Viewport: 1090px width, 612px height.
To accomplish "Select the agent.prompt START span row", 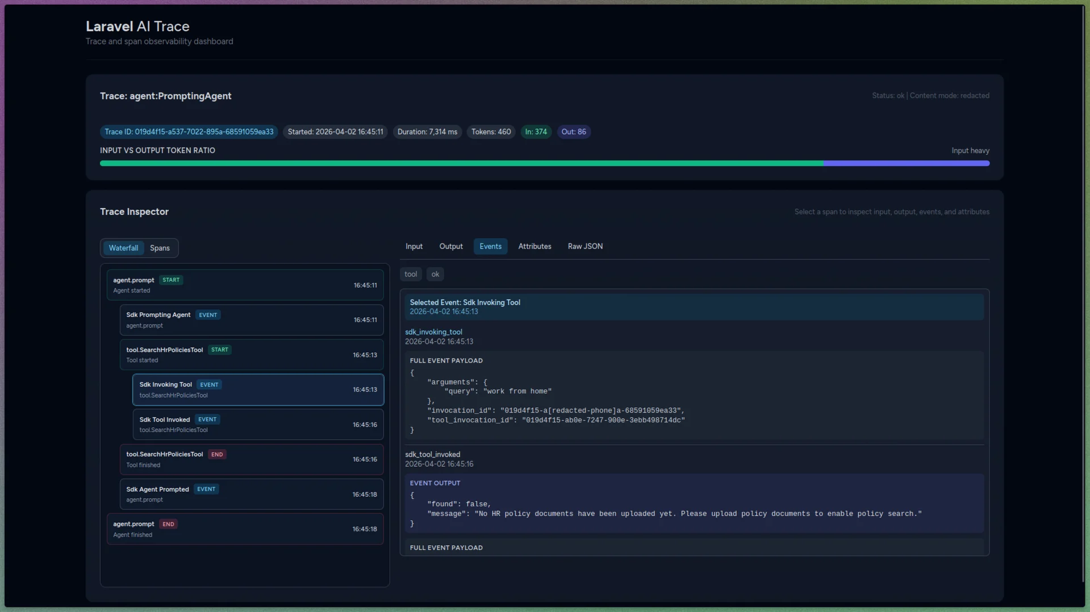I will point(245,285).
